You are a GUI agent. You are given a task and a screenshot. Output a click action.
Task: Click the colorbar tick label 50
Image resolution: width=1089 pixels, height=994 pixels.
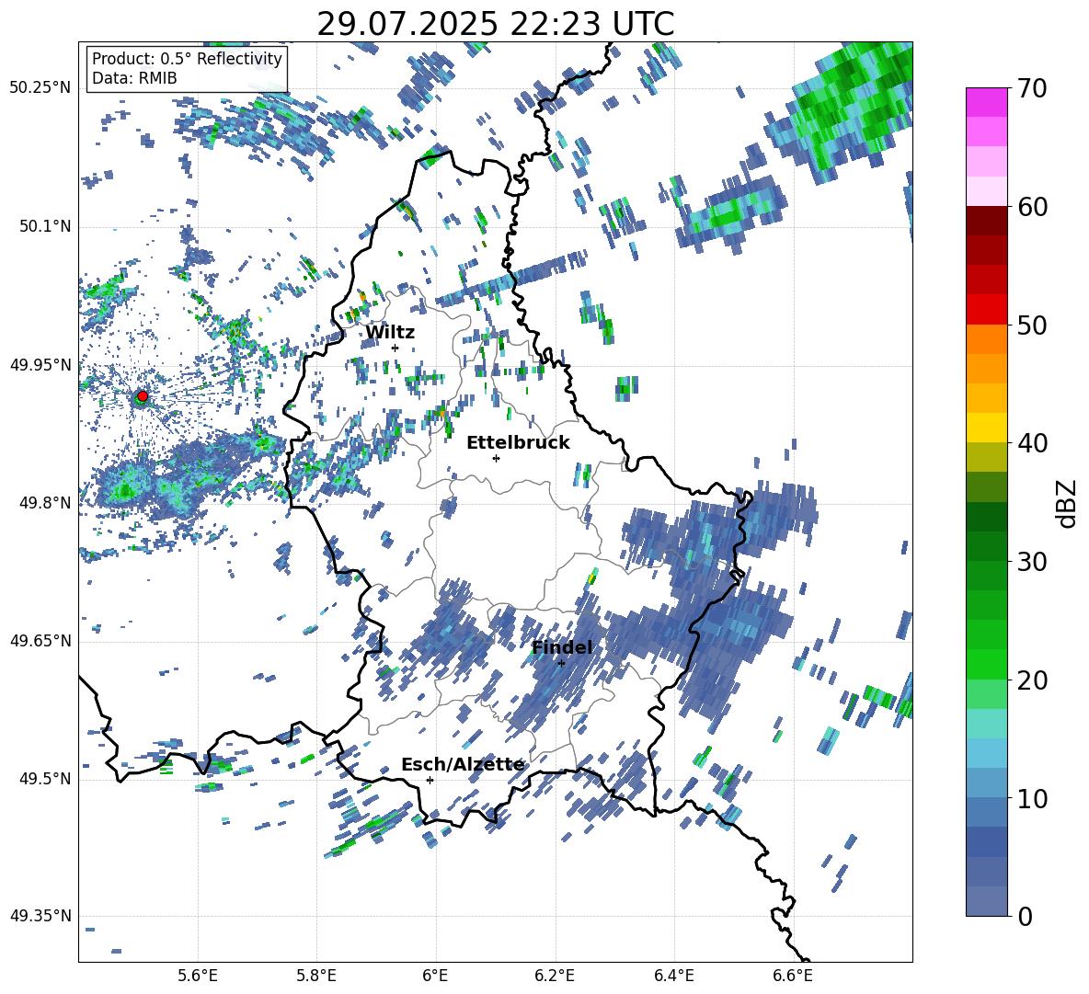point(1032,326)
